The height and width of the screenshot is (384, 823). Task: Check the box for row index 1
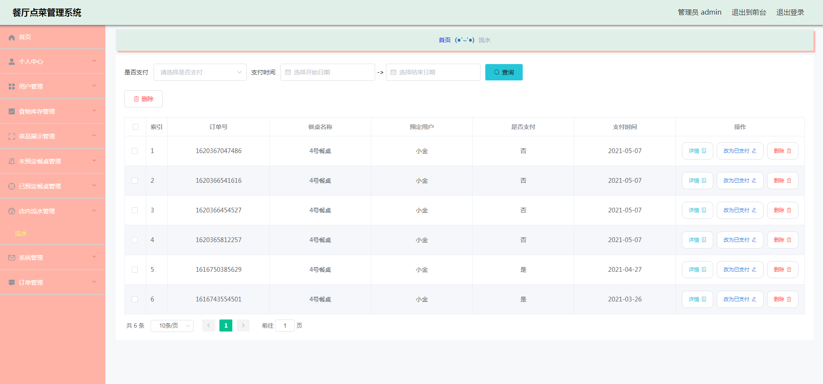click(135, 151)
